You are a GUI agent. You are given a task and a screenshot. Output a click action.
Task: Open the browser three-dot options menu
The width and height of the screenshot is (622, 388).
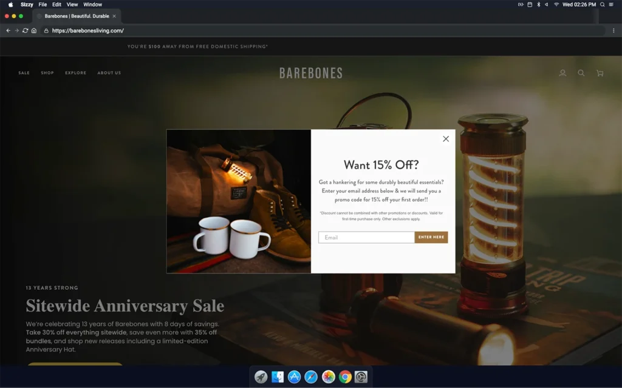[x=613, y=30]
